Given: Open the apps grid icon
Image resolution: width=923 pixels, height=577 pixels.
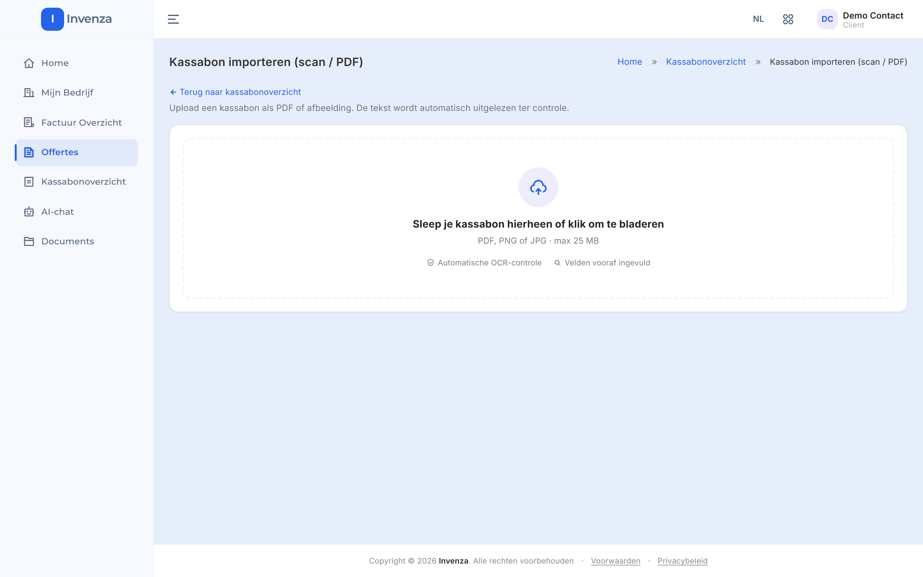Looking at the screenshot, I should click(x=788, y=19).
